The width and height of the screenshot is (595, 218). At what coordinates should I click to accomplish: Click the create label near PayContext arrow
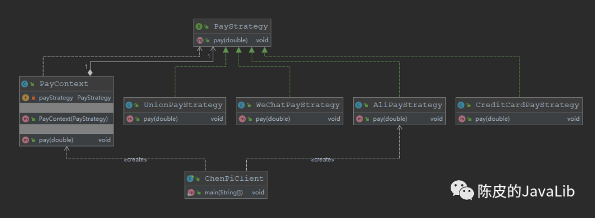point(135,160)
